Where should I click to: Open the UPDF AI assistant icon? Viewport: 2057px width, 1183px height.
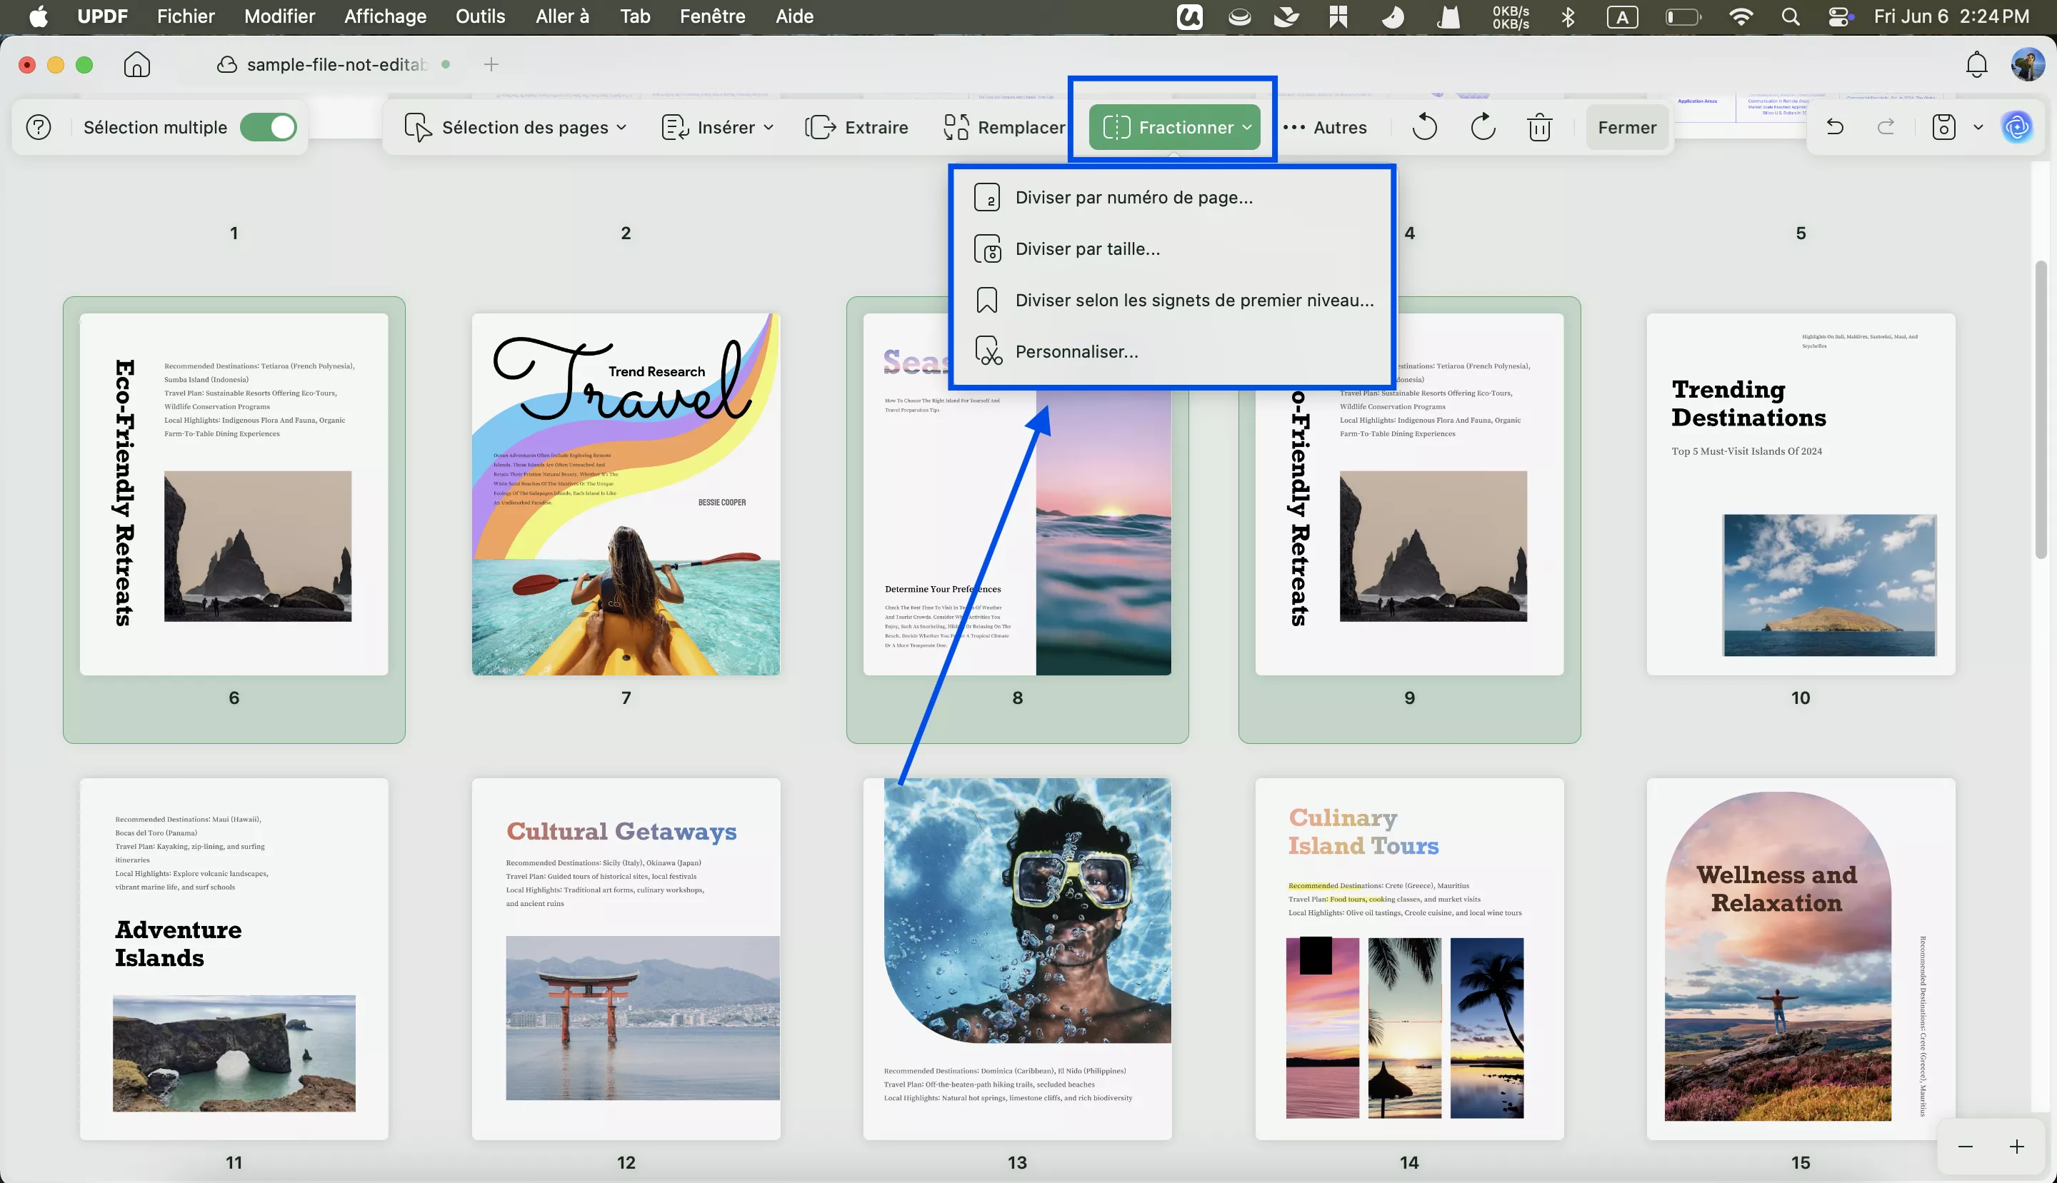click(x=2017, y=127)
